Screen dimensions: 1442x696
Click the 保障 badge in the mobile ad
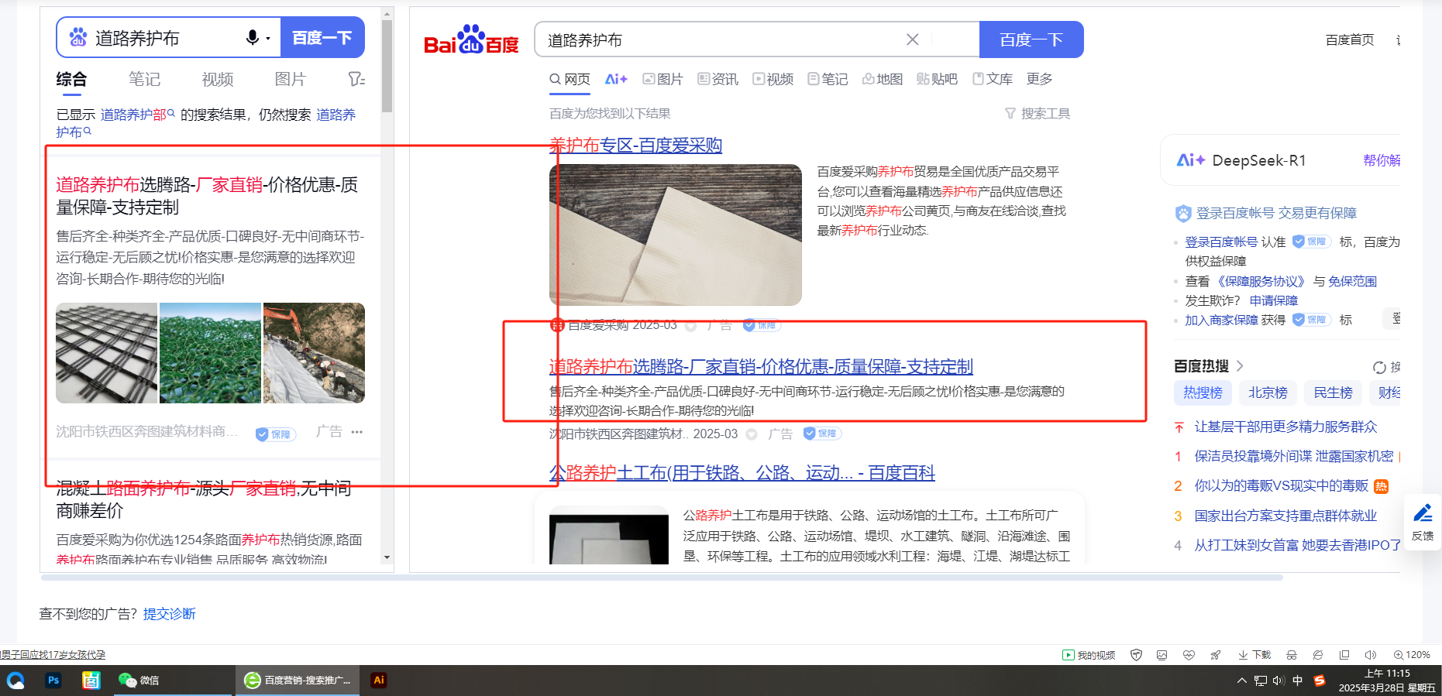tap(274, 434)
